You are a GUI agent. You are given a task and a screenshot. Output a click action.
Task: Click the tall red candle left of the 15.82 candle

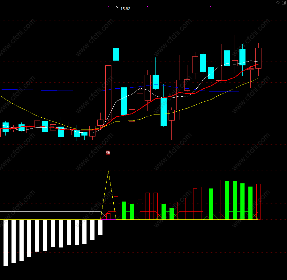(x=108, y=92)
